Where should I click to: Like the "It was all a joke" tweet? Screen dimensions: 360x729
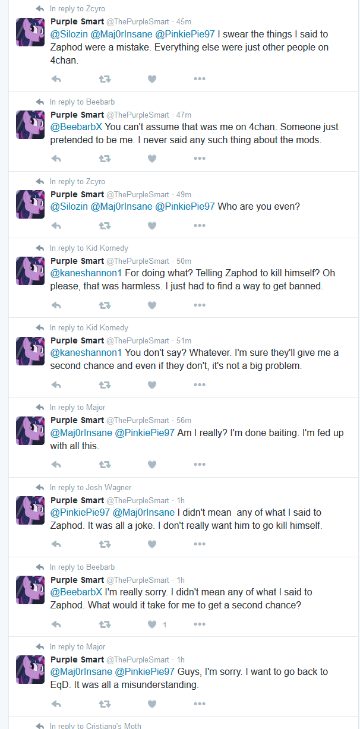coord(151,544)
